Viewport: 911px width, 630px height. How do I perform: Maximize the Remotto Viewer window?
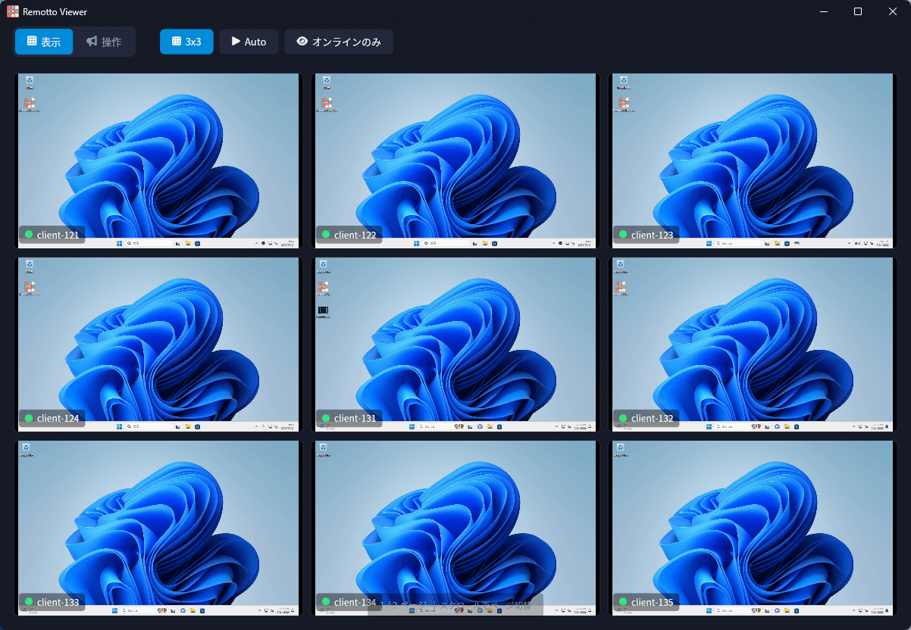(x=858, y=11)
